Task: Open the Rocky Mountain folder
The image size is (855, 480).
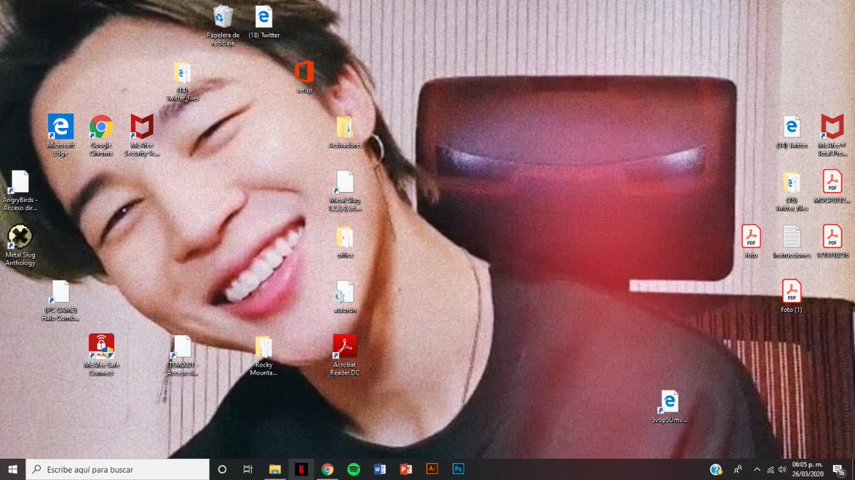Action: (264, 346)
